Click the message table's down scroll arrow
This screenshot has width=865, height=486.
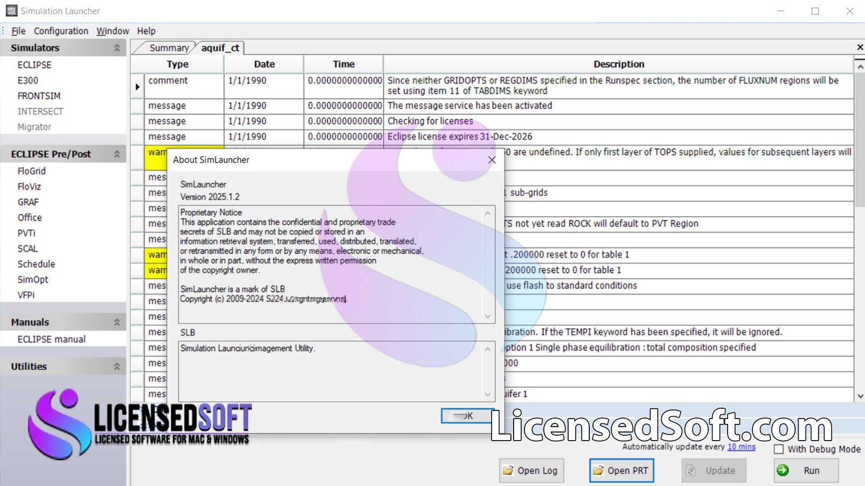(x=860, y=395)
